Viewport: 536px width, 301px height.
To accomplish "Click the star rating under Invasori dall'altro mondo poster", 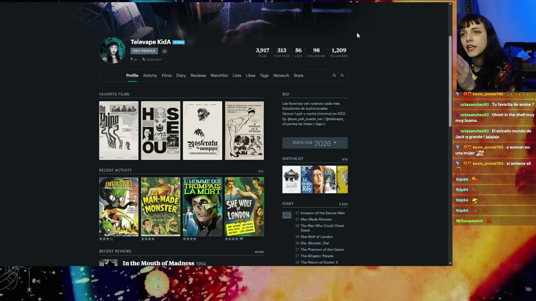I will 106,239.
